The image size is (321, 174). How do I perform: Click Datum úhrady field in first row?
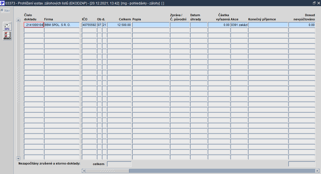tap(199, 25)
